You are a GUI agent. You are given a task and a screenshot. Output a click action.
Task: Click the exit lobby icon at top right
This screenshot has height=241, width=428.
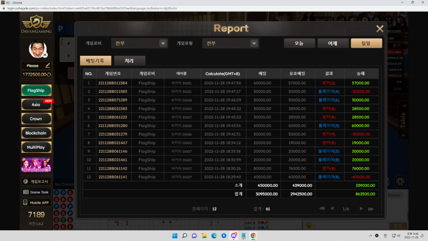pos(400,20)
